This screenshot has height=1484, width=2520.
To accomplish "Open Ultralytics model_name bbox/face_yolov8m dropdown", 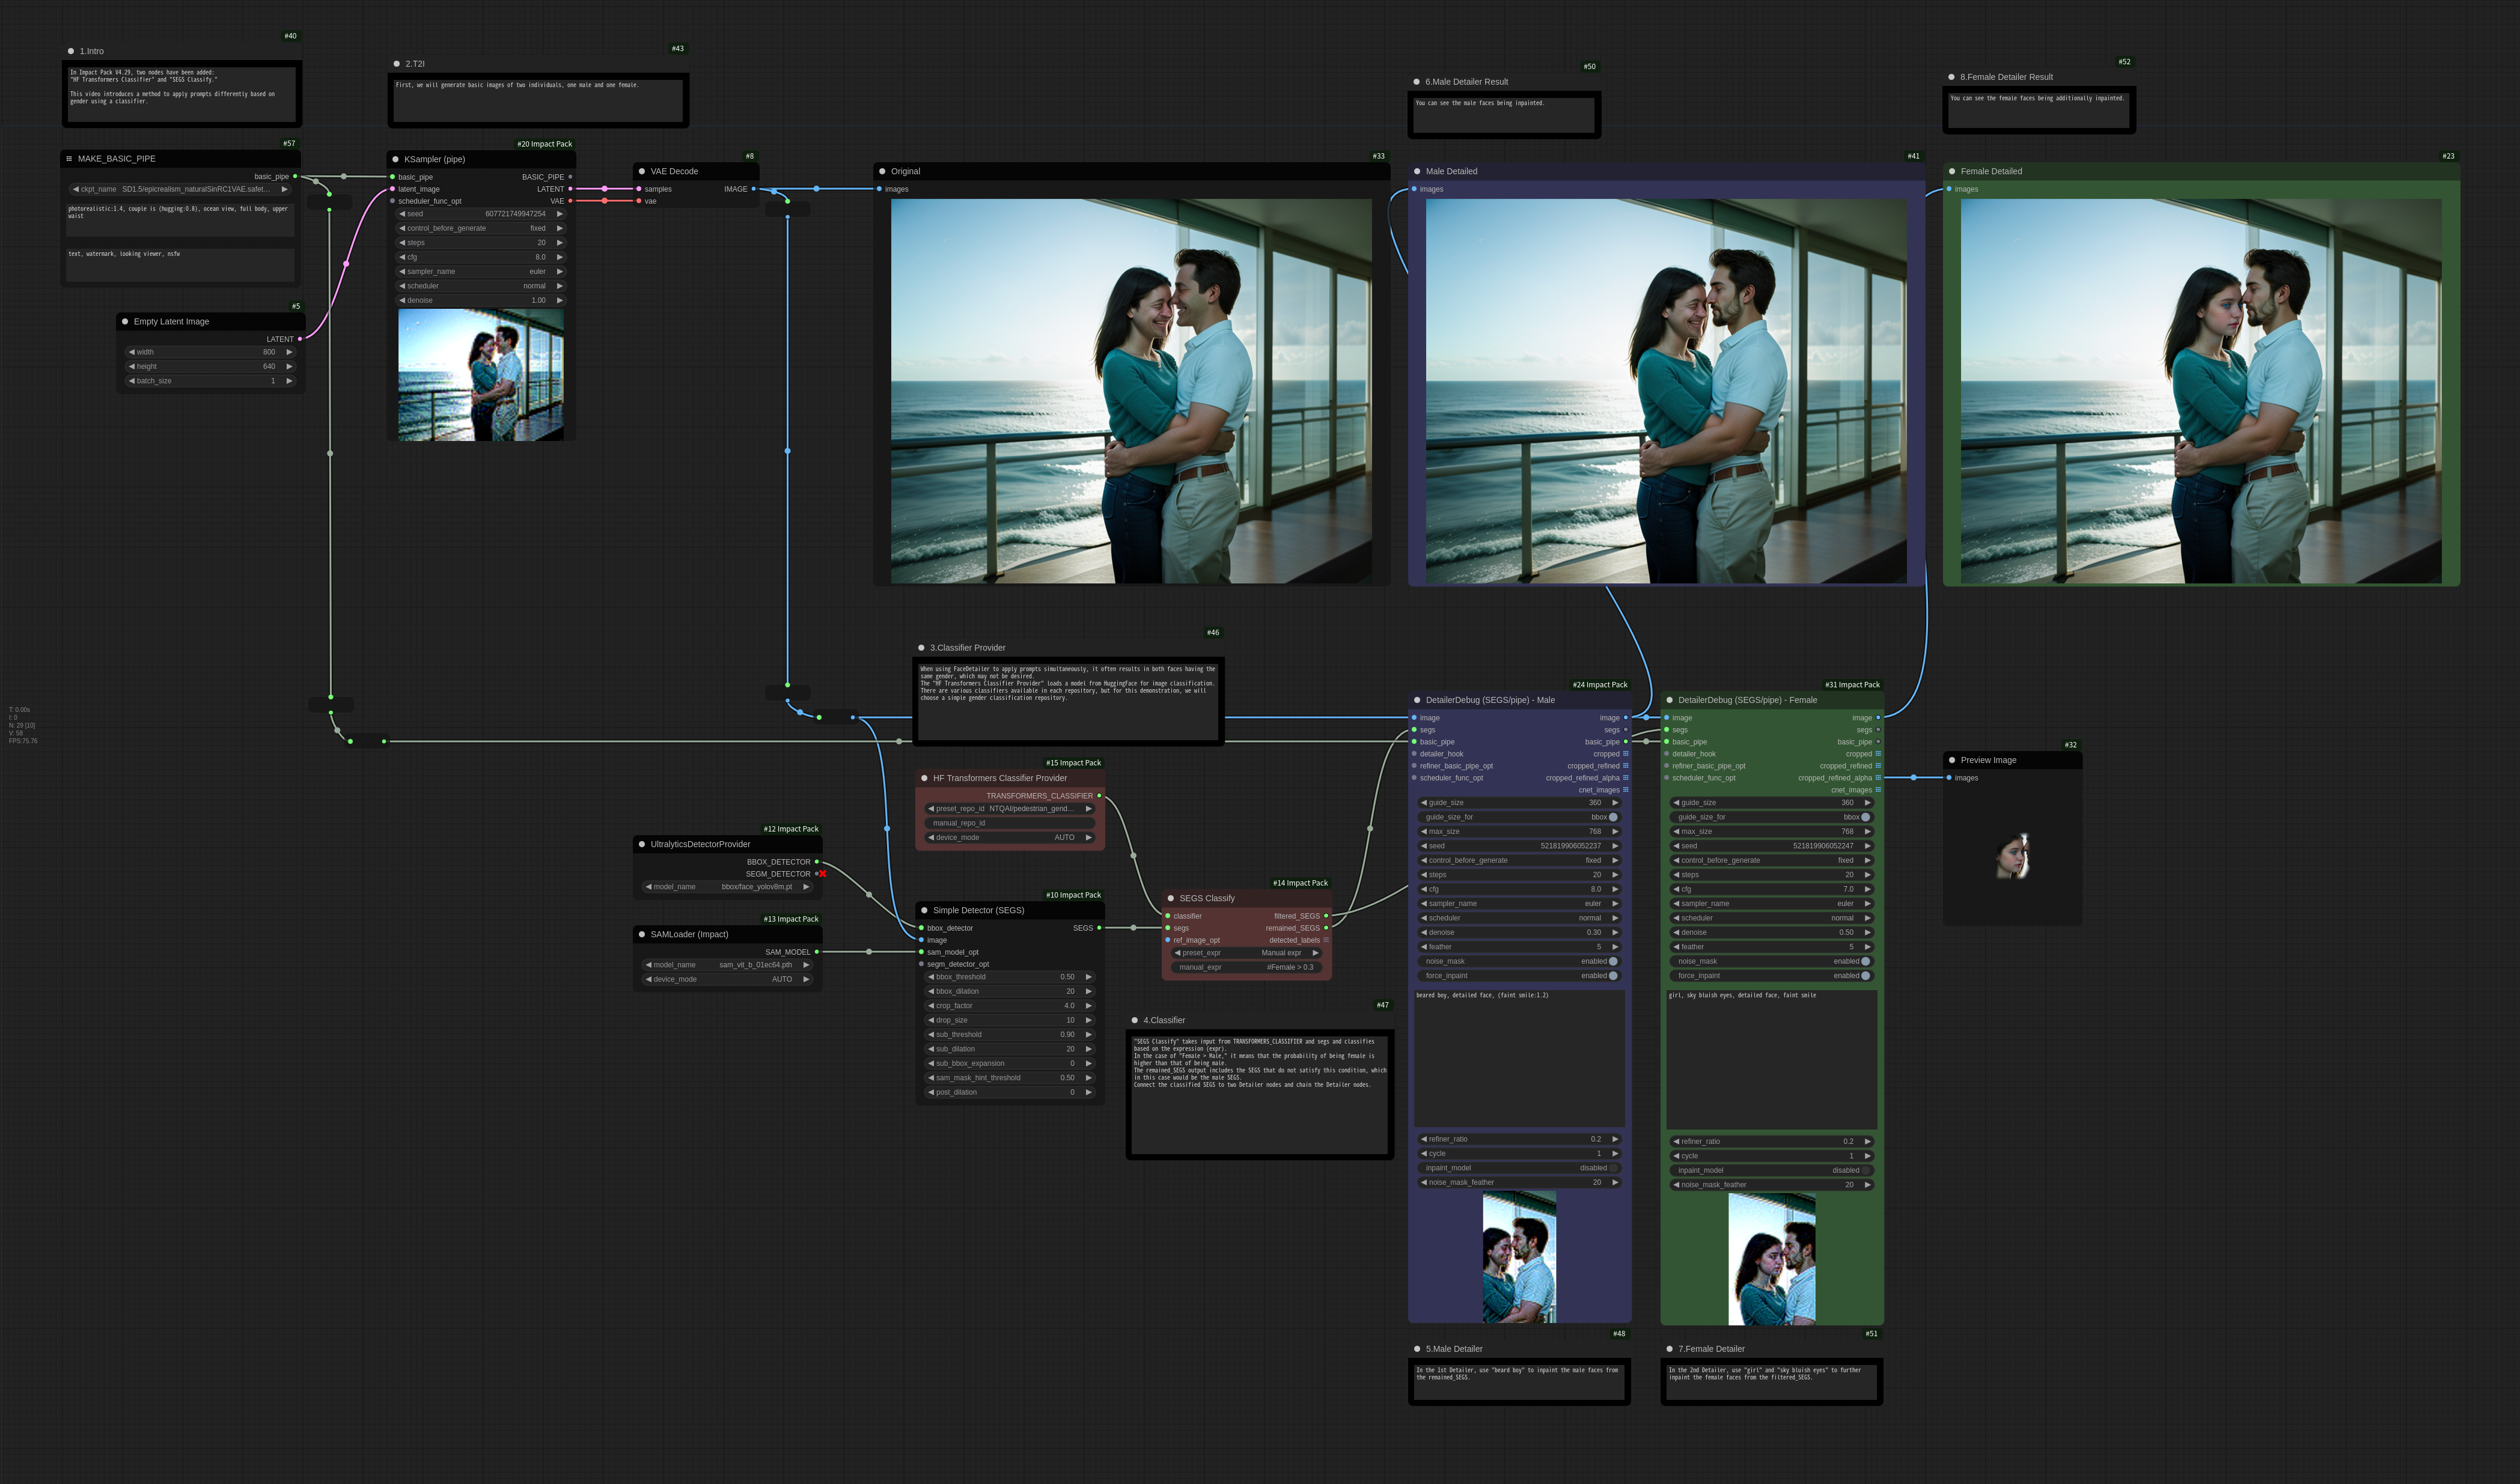I will pyautogui.click(x=727, y=887).
